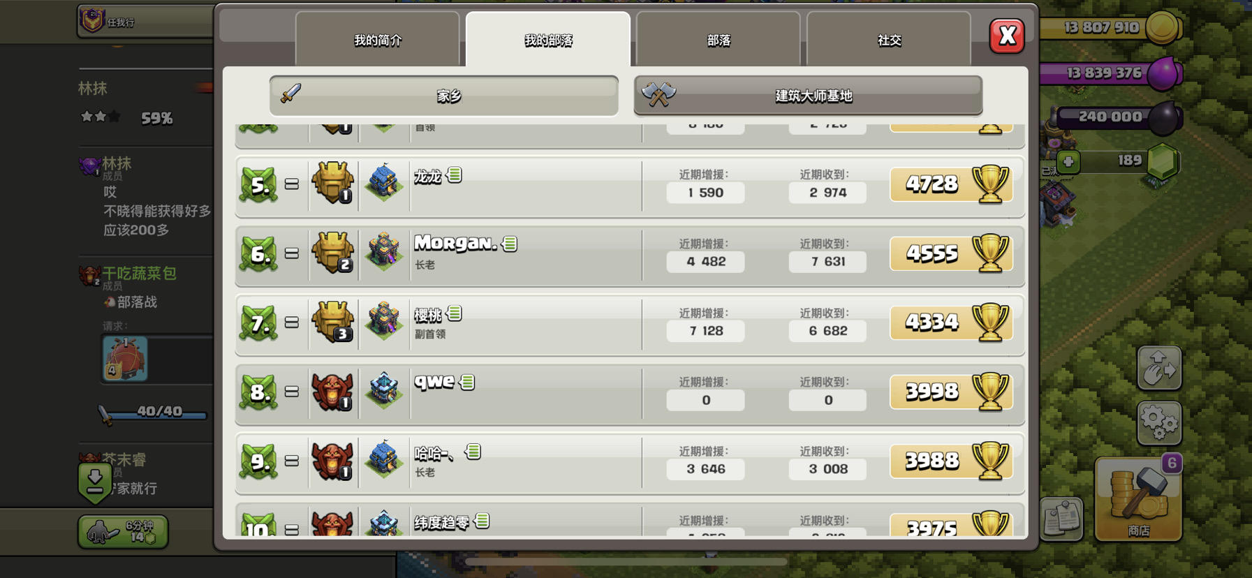Open the settings gears icon
The image size is (1252, 578).
coord(1159,423)
